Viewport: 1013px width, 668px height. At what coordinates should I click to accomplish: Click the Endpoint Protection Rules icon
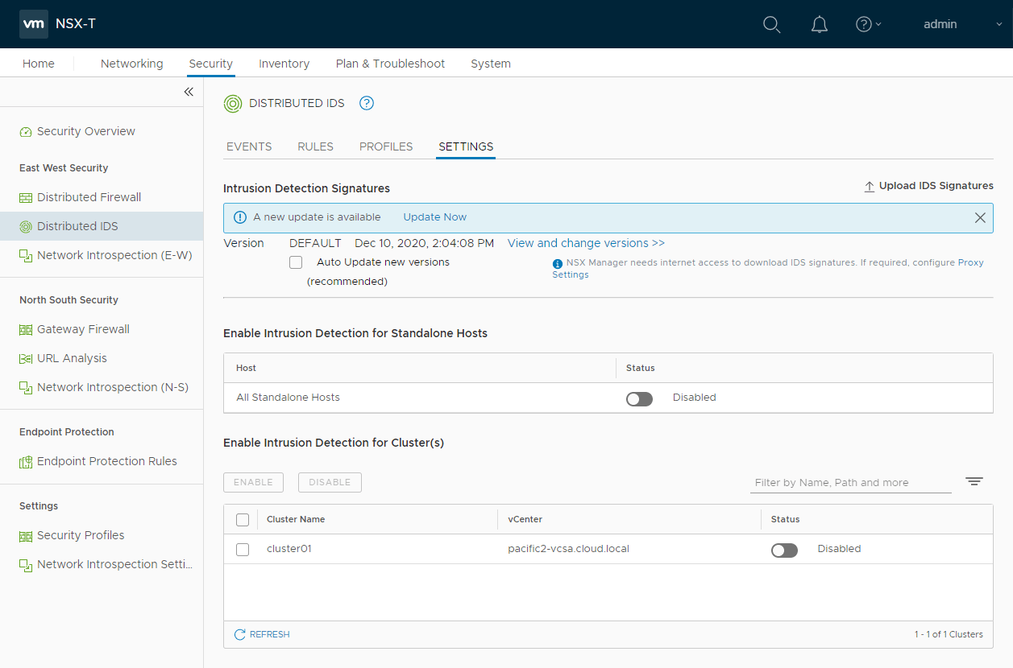click(26, 462)
